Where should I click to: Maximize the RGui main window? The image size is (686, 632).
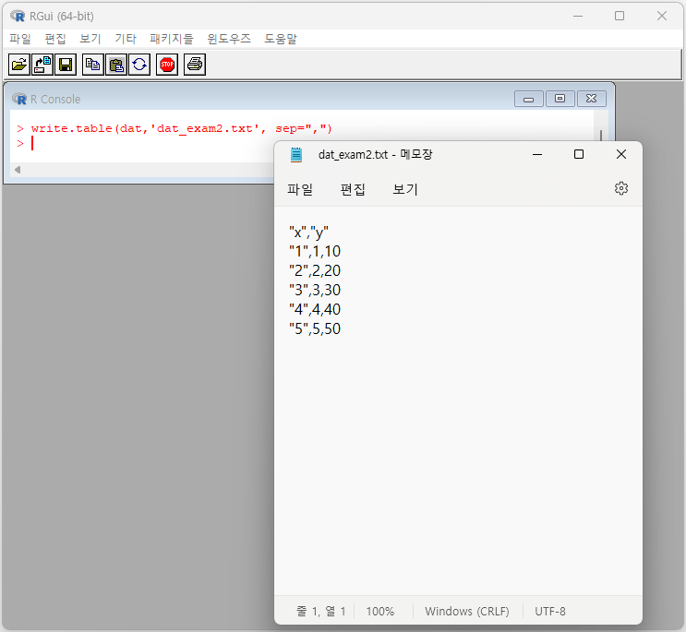(x=620, y=17)
